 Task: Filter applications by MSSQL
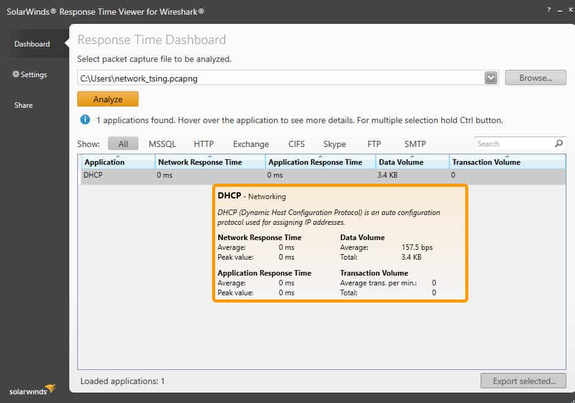[x=162, y=144]
